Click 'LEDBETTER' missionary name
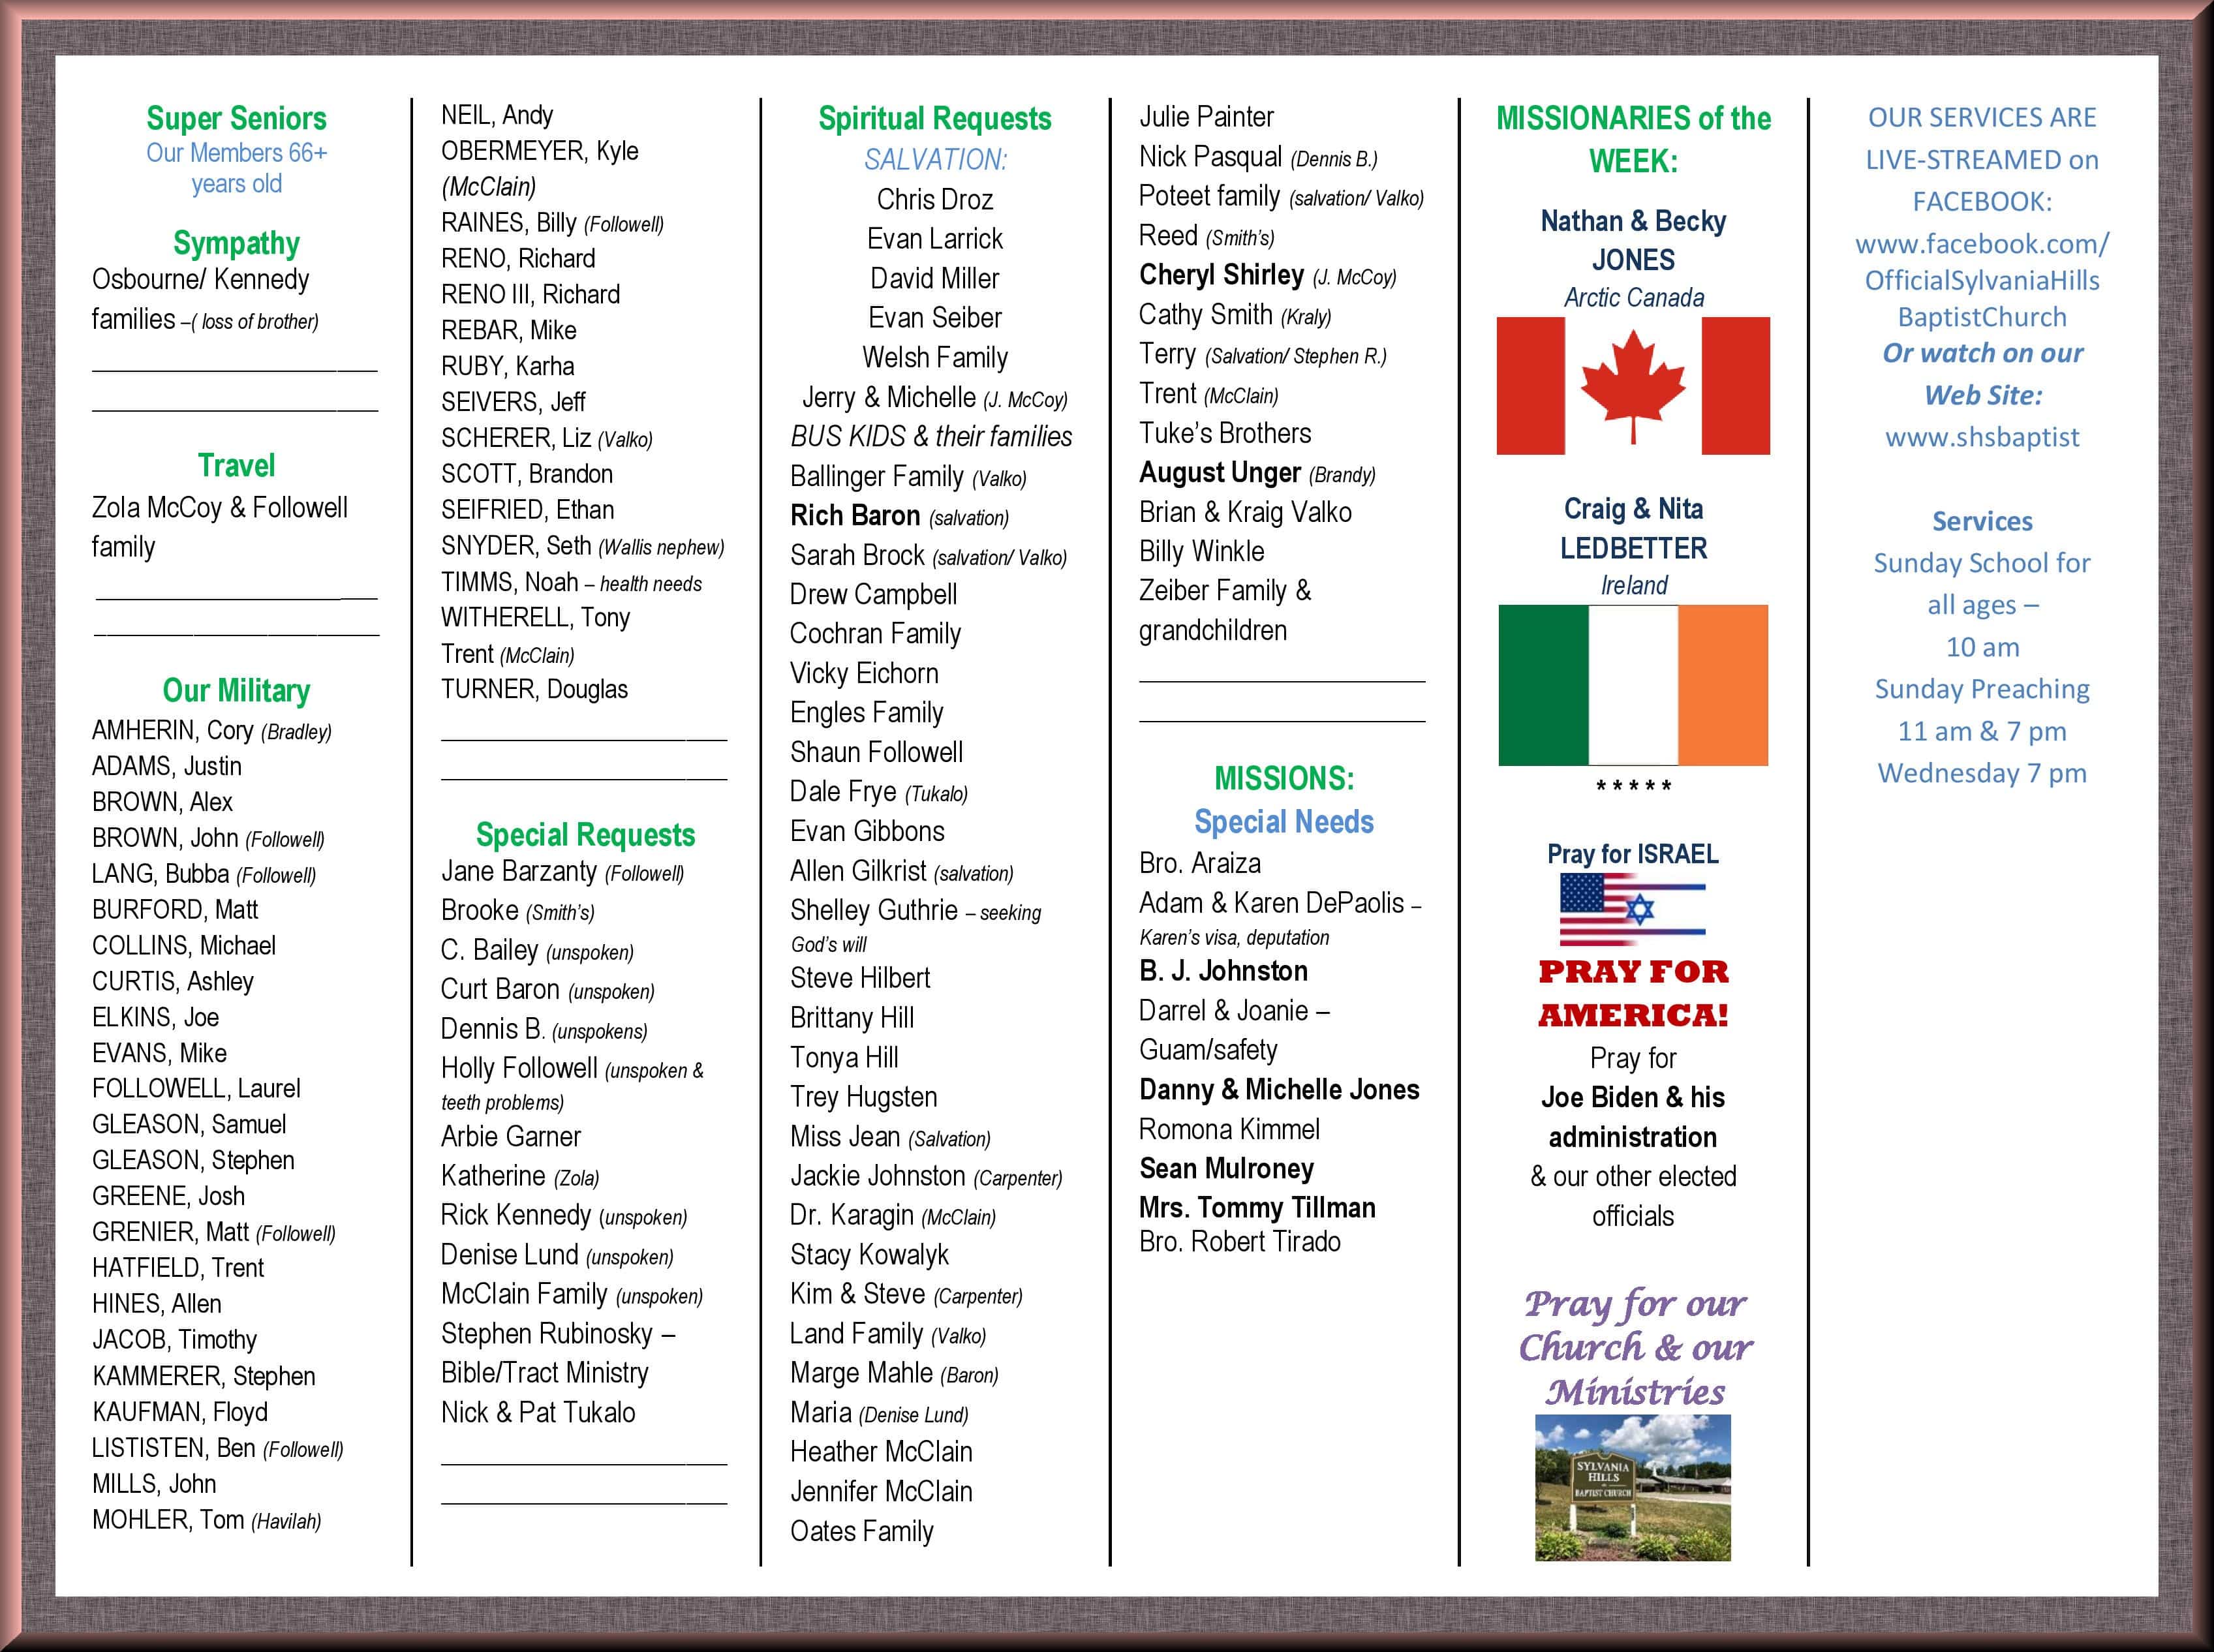 click(1634, 548)
